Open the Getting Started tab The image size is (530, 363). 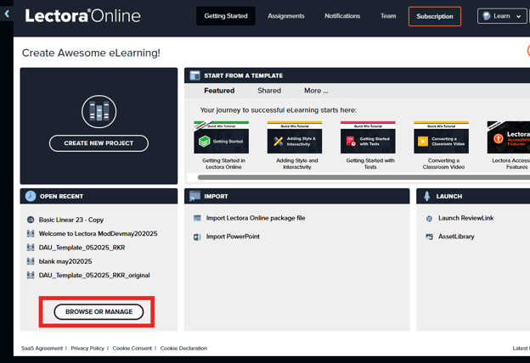click(x=226, y=16)
